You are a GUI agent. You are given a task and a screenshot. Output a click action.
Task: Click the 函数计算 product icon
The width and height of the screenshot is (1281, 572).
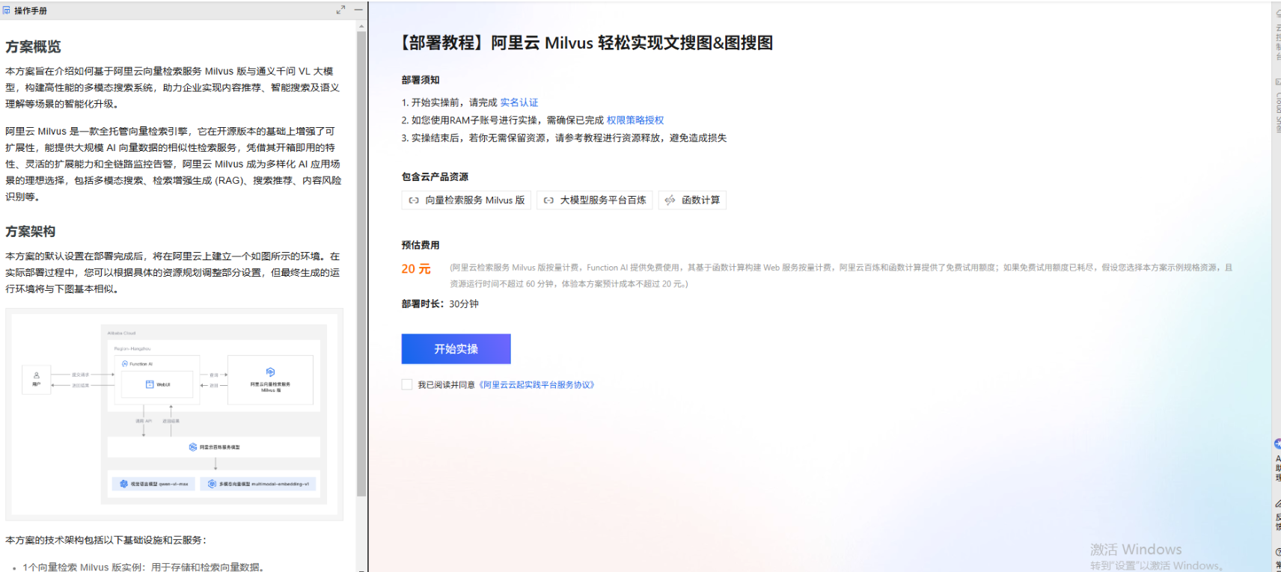click(x=670, y=200)
